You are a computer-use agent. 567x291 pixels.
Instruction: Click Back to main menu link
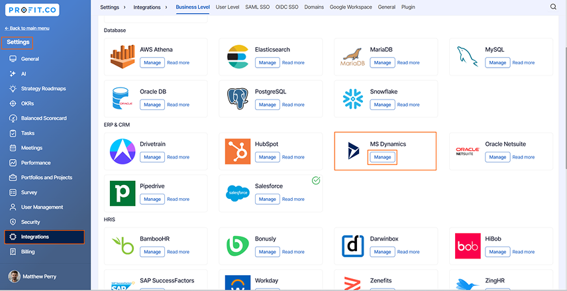tap(27, 29)
